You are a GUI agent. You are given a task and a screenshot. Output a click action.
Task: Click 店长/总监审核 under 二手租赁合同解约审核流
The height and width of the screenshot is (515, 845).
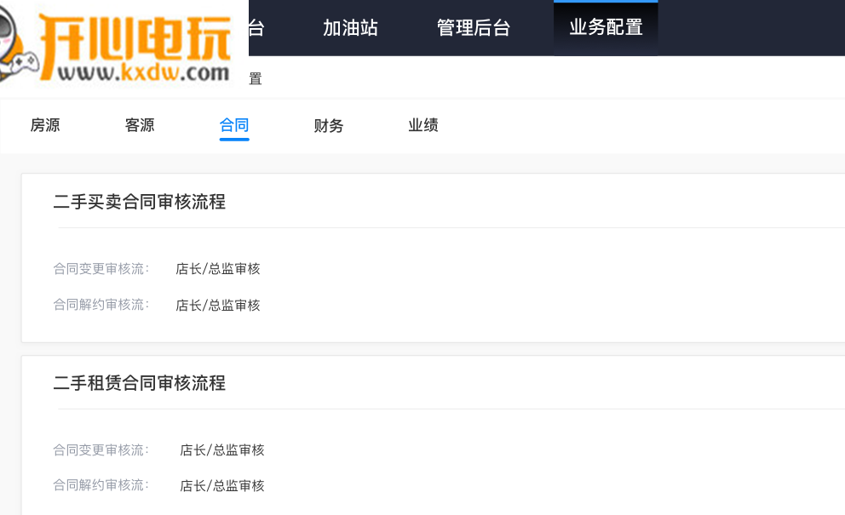coord(221,485)
